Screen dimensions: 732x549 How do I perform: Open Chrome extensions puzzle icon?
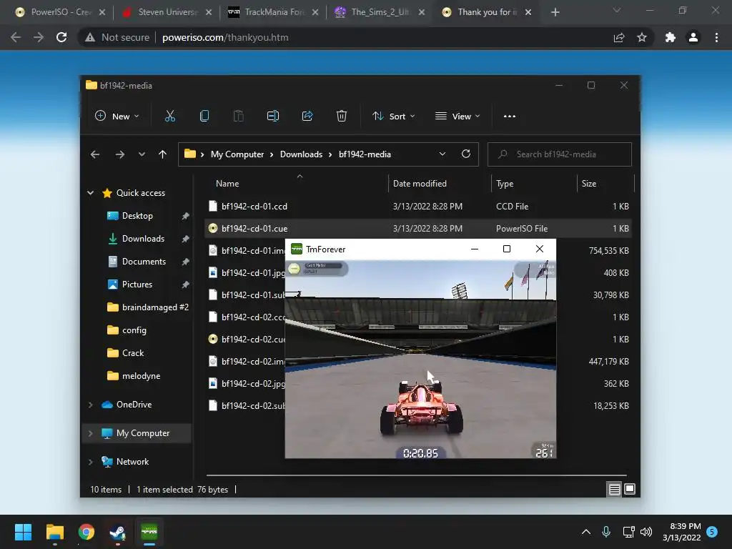(x=671, y=37)
